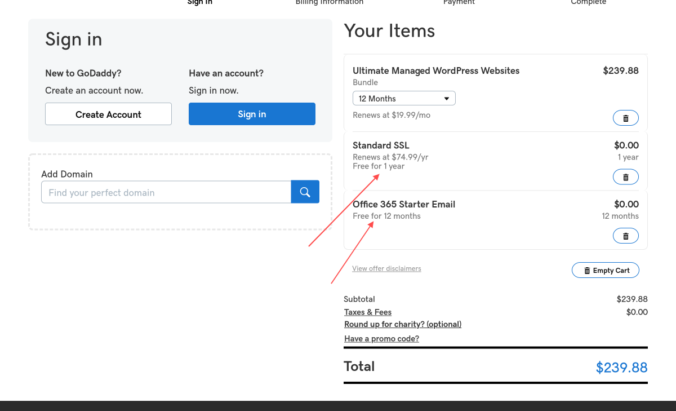Viewport: 676px width, 411px height.
Task: Focus the Find your perfect domain field
Action: (x=166, y=192)
